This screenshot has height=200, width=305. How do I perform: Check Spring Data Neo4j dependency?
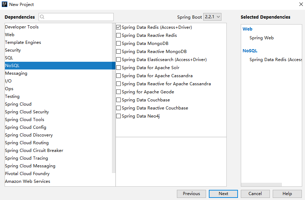click(119, 116)
